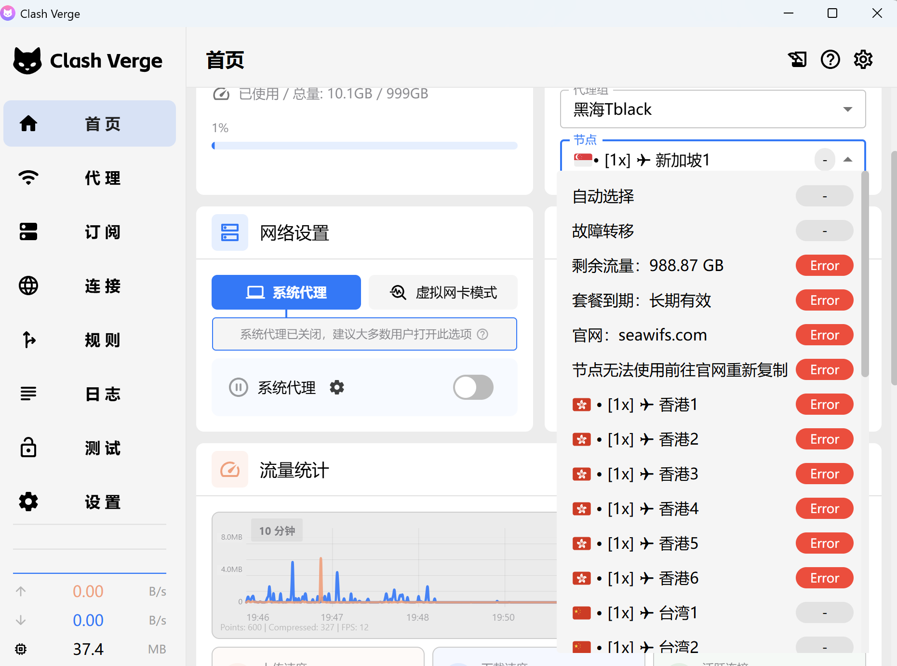Open settings via the header gear icon
Image resolution: width=897 pixels, height=666 pixels.
863,60
